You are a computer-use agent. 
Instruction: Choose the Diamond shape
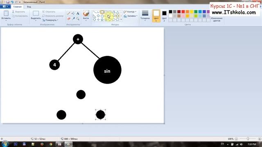pos(98,16)
